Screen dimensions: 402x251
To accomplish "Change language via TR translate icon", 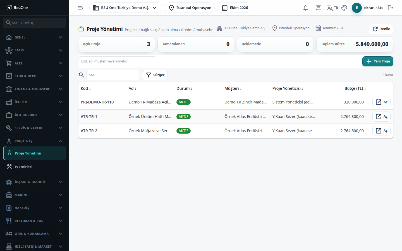I will (x=332, y=8).
